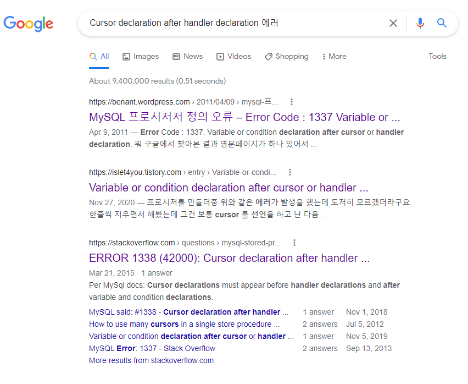Open 'How to use many cursors' sublink

click(184, 324)
